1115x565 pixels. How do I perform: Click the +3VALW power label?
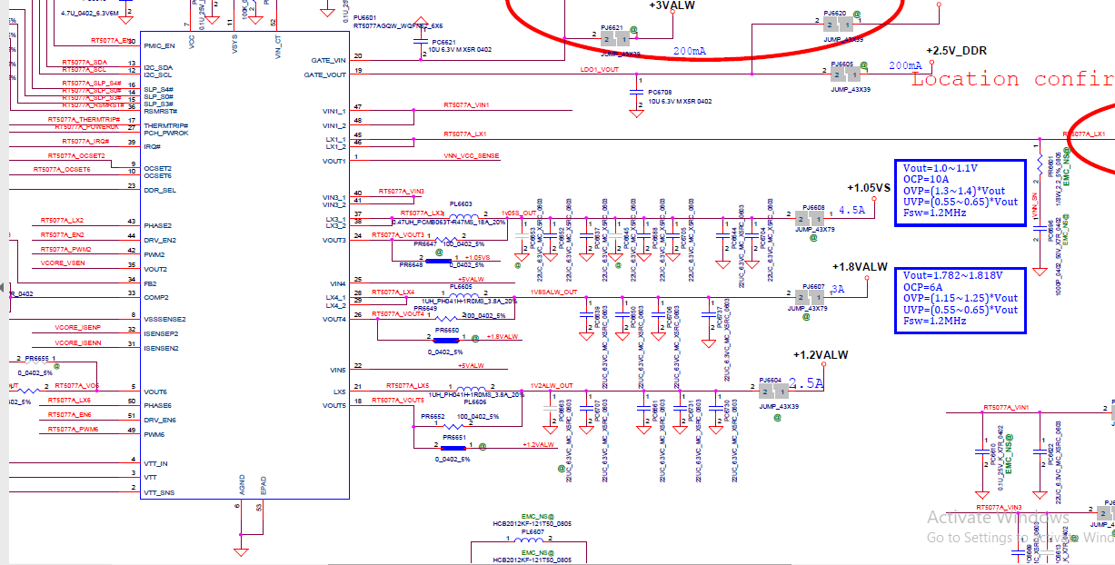pyautogui.click(x=672, y=5)
